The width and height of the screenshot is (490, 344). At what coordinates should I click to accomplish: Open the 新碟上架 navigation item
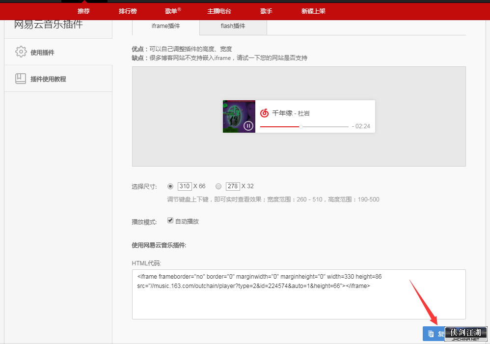coord(313,11)
